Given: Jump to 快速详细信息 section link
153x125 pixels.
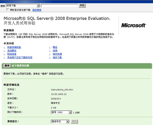Looking at the screenshot, I should tap(14, 47).
